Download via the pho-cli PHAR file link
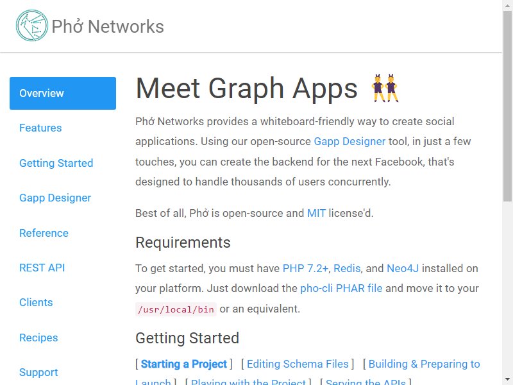Image resolution: width=513 pixels, height=385 pixels. 341,288
